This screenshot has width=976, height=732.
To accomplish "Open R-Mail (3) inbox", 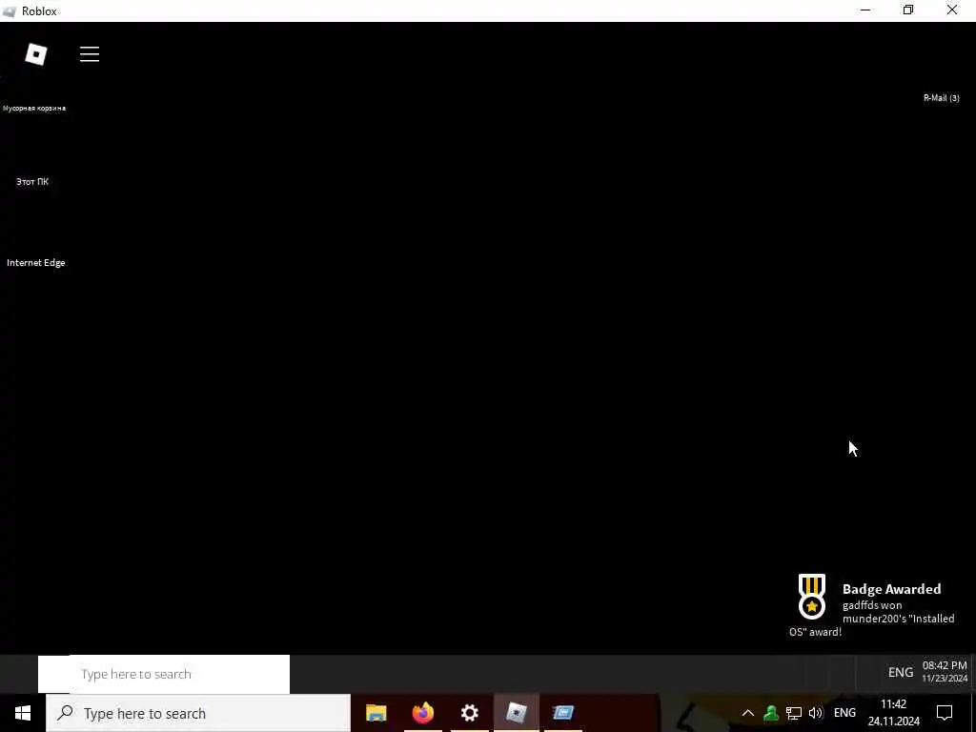I will pyautogui.click(x=941, y=98).
